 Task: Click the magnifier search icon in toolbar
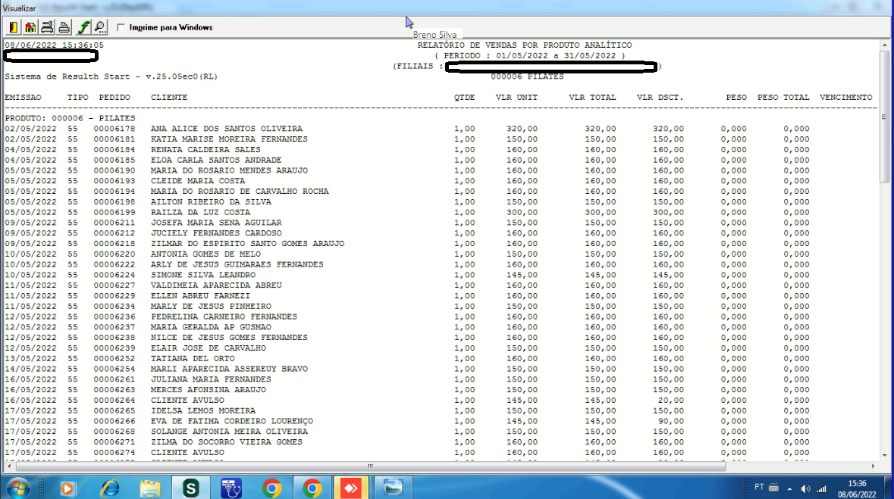[x=100, y=27]
